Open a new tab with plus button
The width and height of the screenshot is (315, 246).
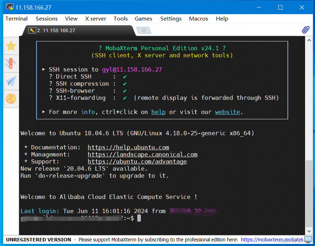[x=144, y=30]
